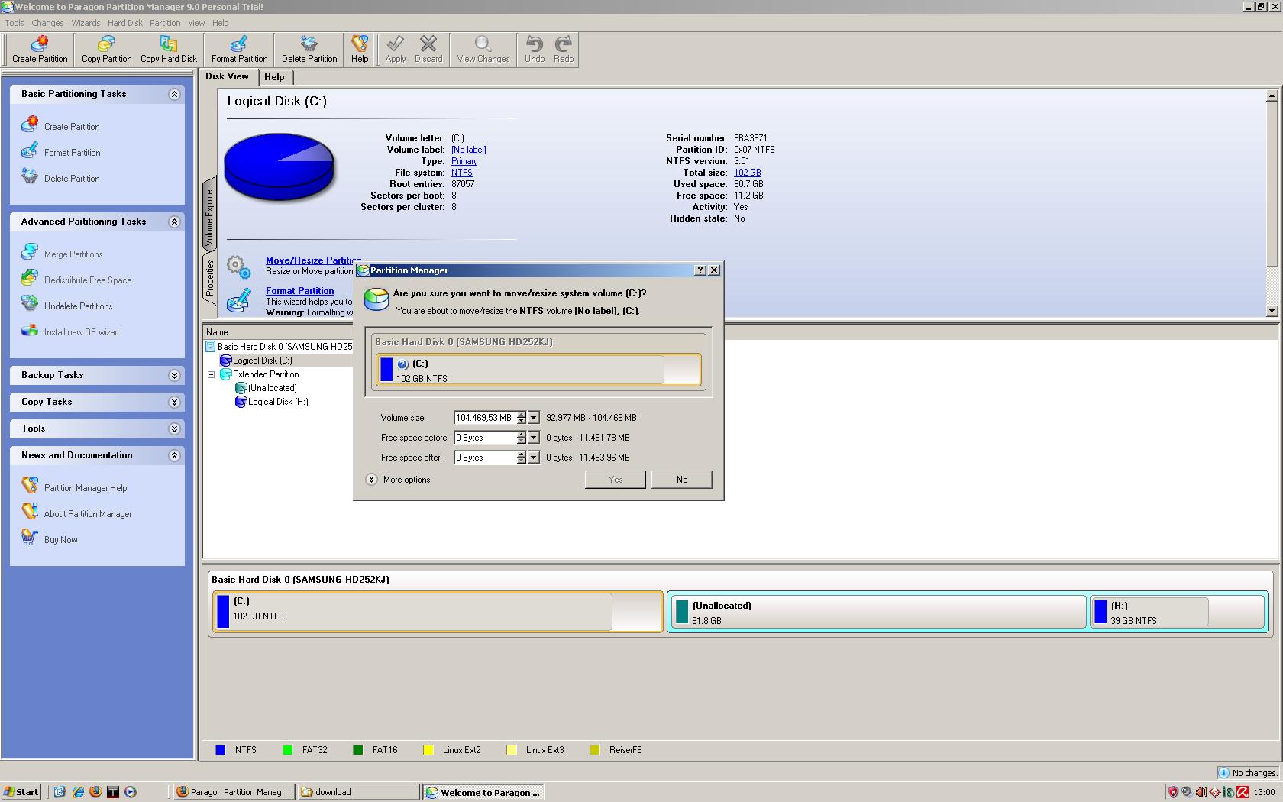Image resolution: width=1283 pixels, height=802 pixels.
Task: Click Yes in the resize dialog
Action: tap(616, 480)
